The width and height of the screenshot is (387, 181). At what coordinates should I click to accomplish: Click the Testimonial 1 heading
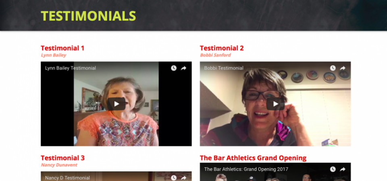(62, 48)
